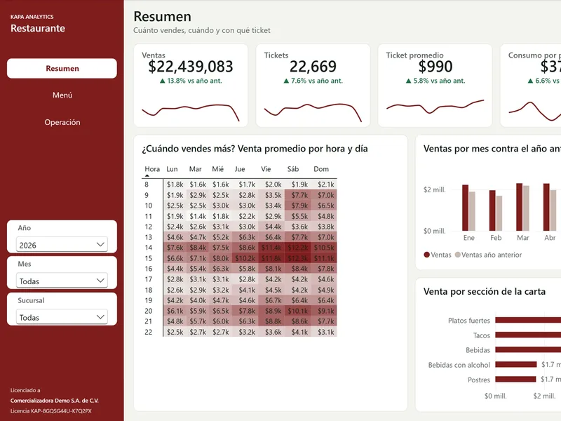561x421 pixels.
Task: Open the Año 2026 dropdown
Action: (x=62, y=245)
